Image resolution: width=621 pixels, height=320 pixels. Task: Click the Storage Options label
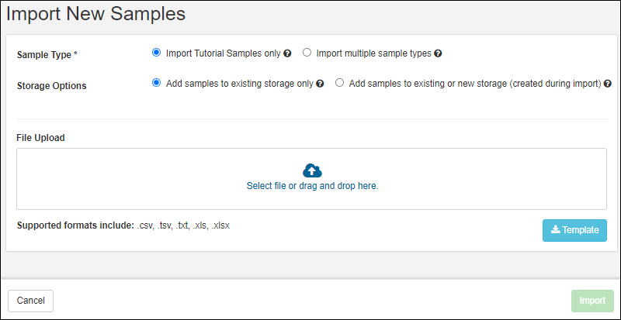point(51,85)
